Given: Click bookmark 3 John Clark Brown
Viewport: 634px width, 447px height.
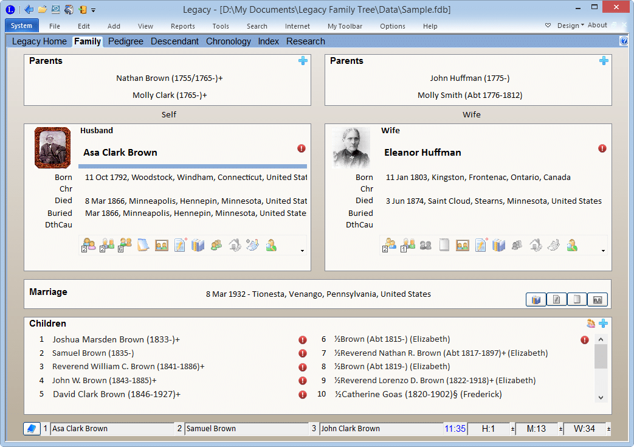Looking at the screenshot, I should pos(382,428).
